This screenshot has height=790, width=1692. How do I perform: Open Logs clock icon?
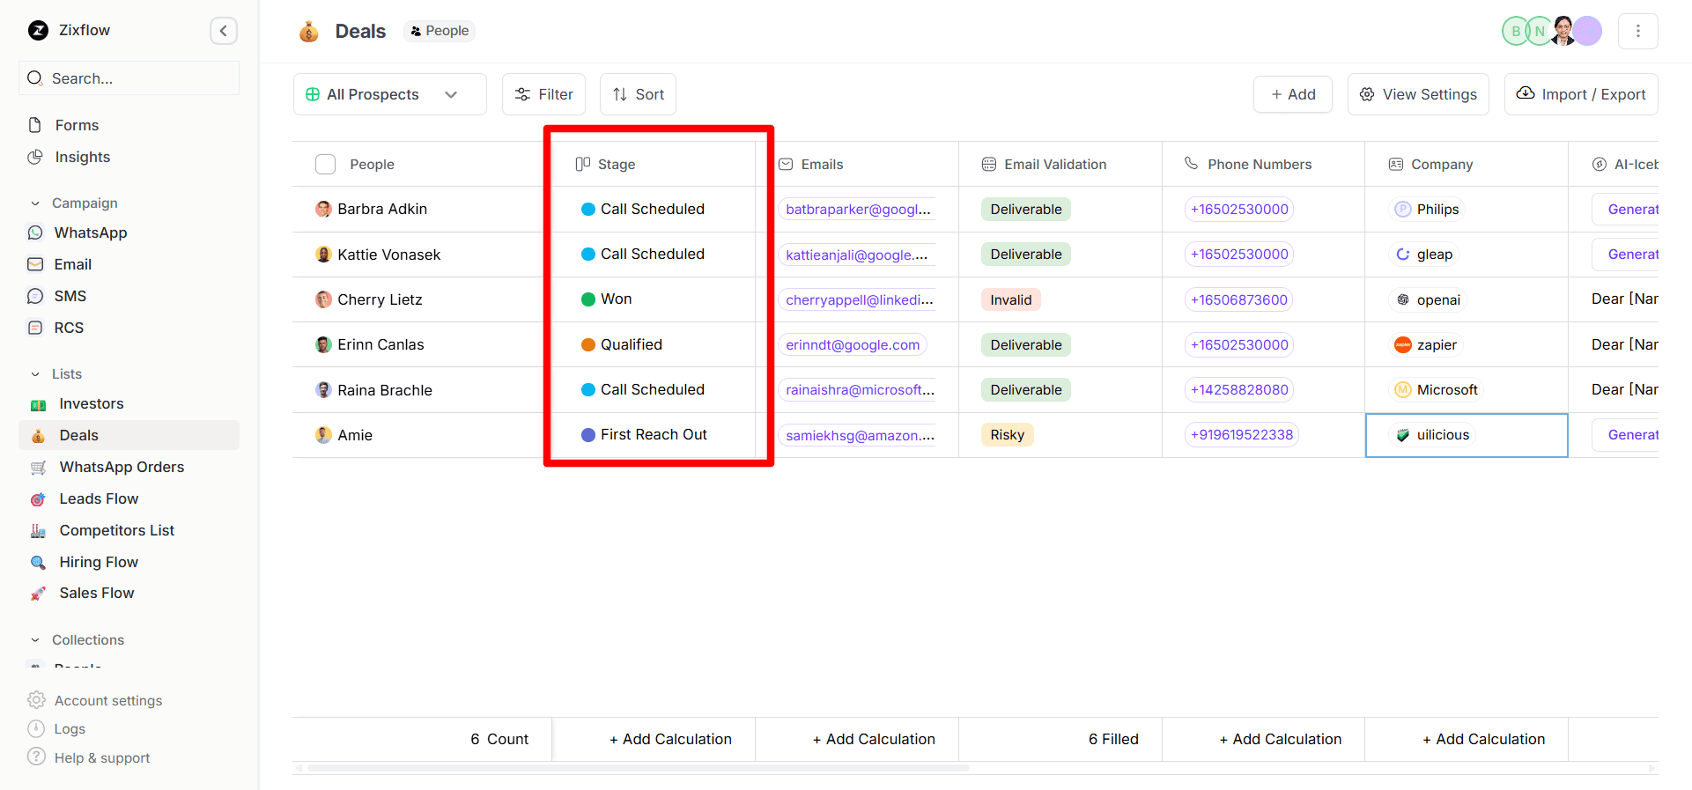coord(36,729)
